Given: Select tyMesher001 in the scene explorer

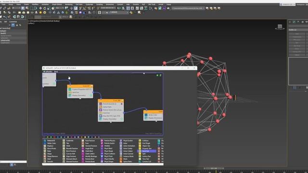Looking at the screenshot, I should pos(5,40).
